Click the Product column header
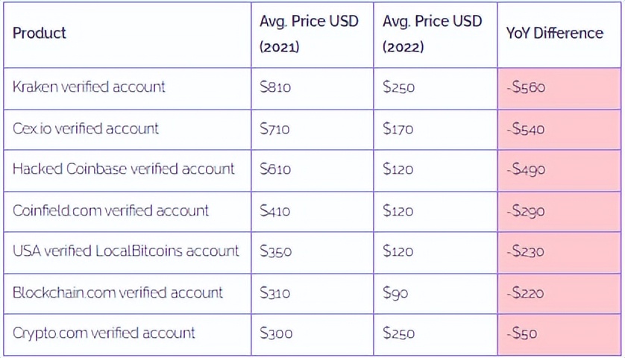This screenshot has height=358, width=625. coord(40,34)
